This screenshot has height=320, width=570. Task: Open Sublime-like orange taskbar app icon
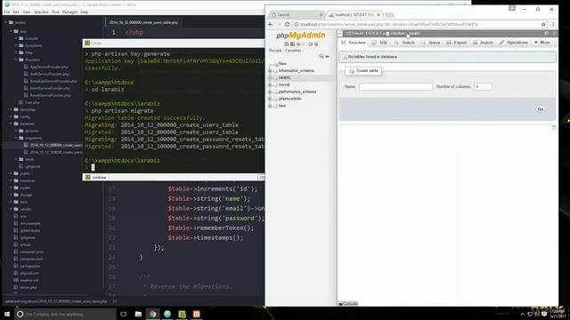(x=196, y=314)
